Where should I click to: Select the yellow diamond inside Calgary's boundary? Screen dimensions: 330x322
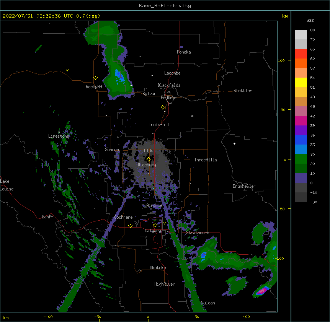(x=155, y=225)
